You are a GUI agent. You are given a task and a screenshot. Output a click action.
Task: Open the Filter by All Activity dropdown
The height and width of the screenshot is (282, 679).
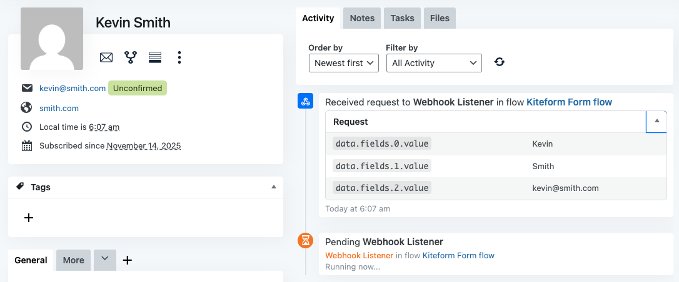434,63
